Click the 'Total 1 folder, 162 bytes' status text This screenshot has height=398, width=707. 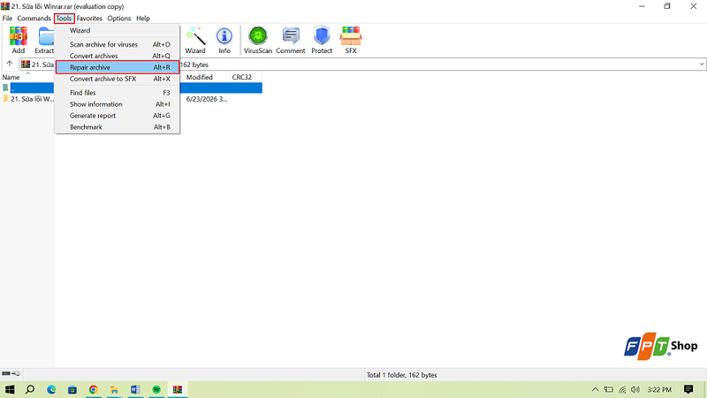pyautogui.click(x=402, y=375)
